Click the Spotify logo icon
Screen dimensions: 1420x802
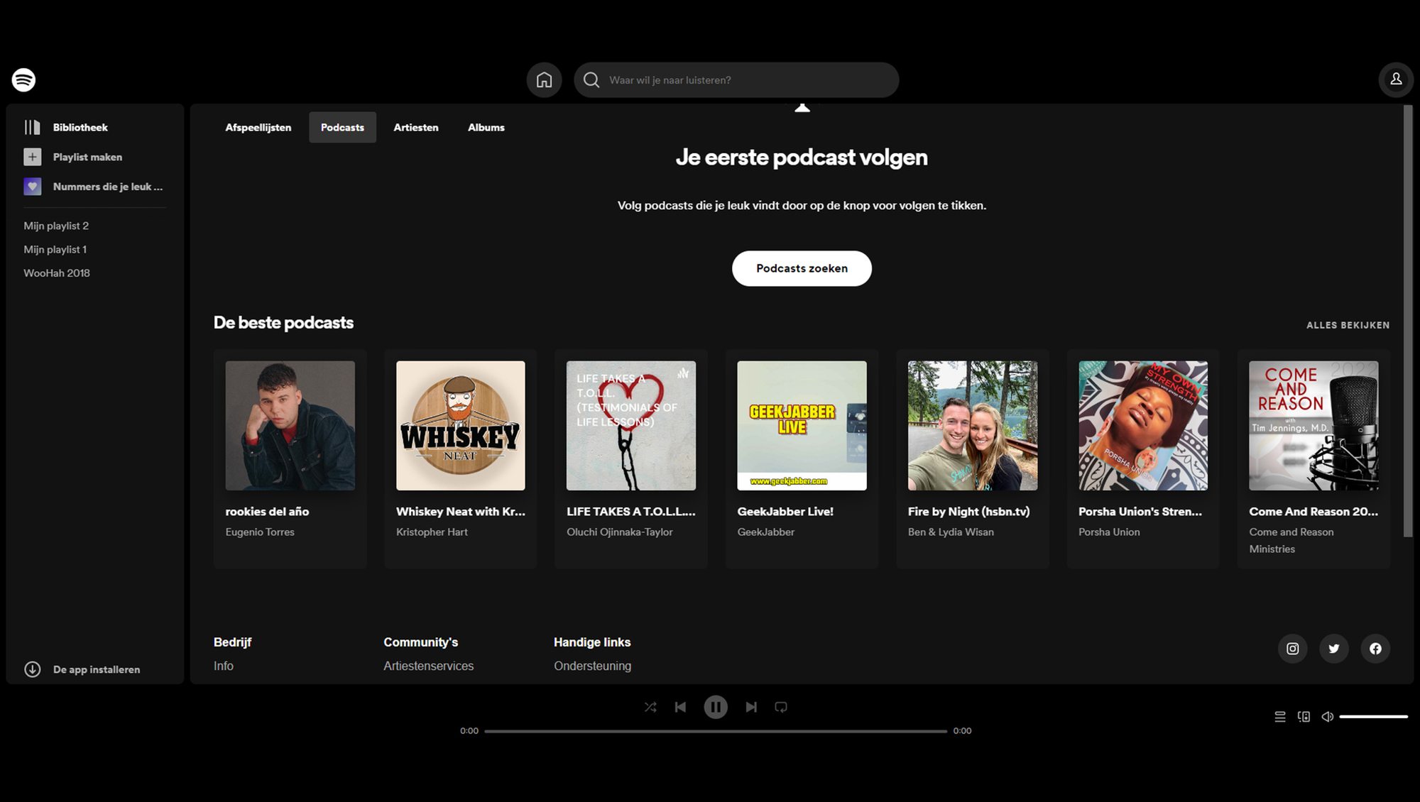tap(23, 79)
